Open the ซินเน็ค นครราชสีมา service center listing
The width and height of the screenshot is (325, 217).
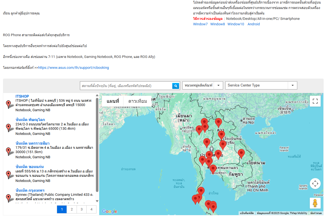click(32, 143)
